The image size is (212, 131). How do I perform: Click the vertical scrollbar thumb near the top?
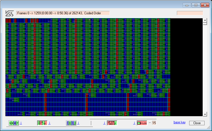pyautogui.click(x=205, y=24)
